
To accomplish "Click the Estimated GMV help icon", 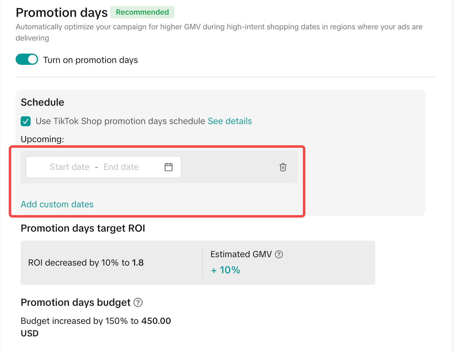I will [279, 254].
